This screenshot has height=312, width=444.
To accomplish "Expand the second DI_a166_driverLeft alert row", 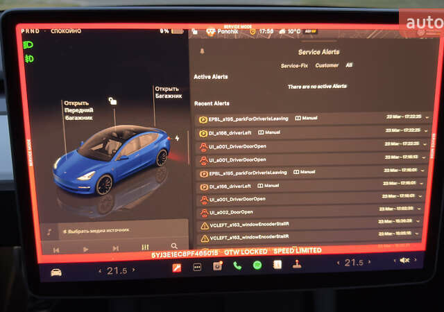I will 421,184.
